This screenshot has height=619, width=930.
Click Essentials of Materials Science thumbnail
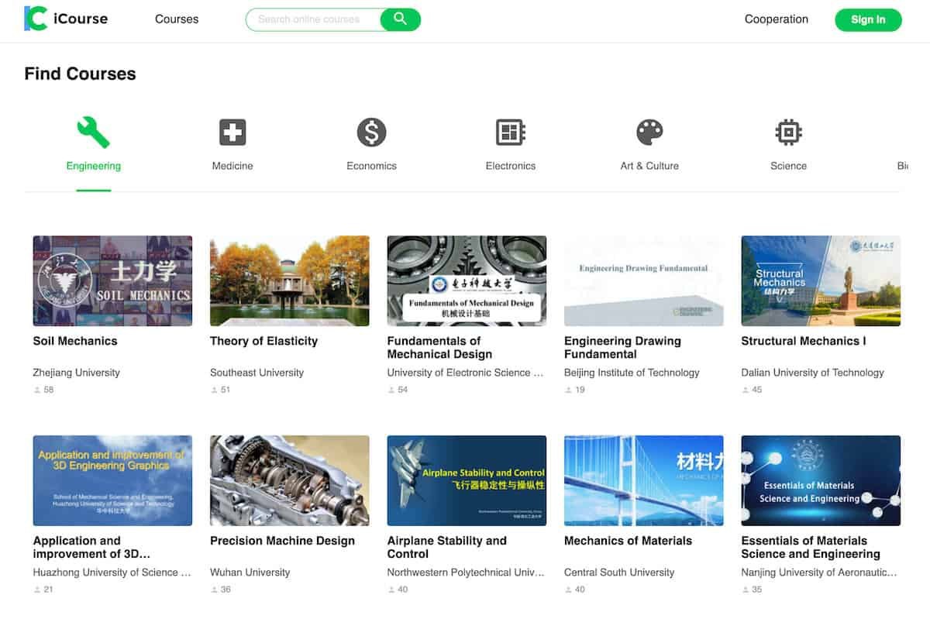click(x=821, y=480)
